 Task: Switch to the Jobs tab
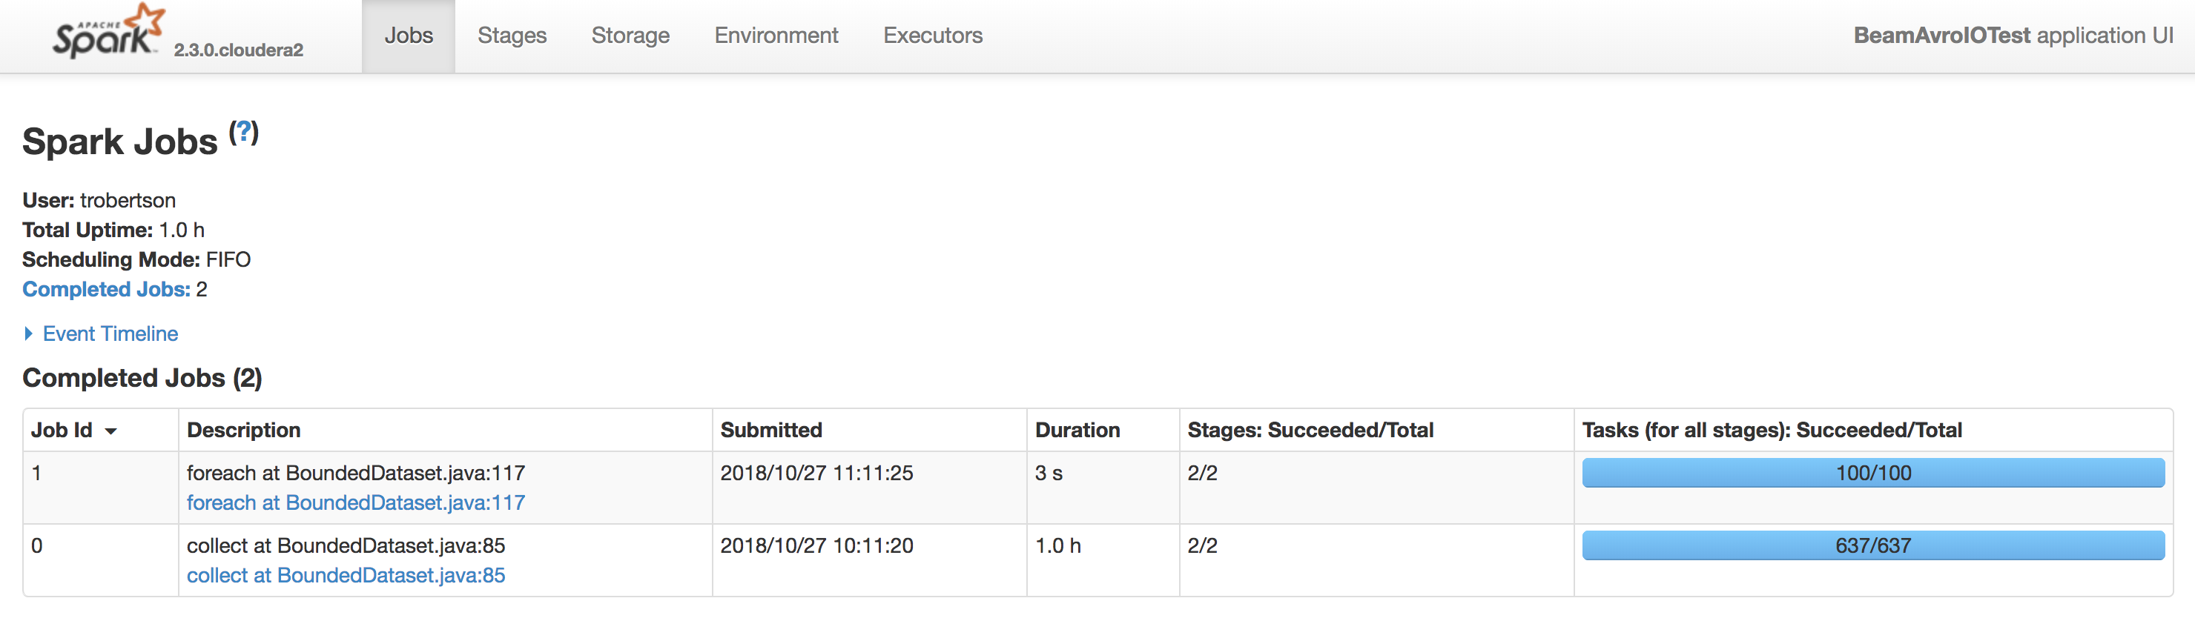[x=408, y=36]
